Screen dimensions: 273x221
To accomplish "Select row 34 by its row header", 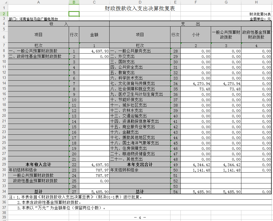I will click(x=4, y=192).
